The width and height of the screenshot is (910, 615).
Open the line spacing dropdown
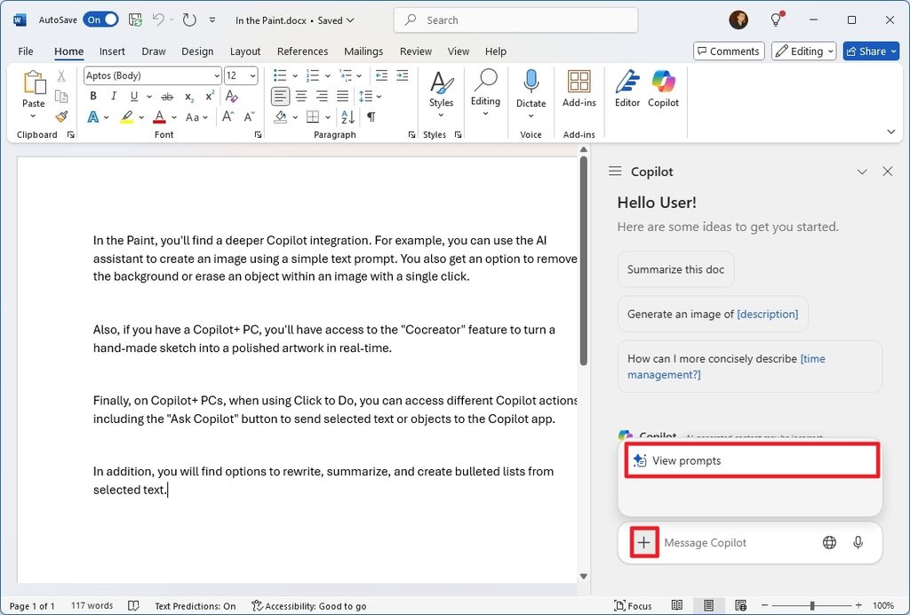(379, 96)
